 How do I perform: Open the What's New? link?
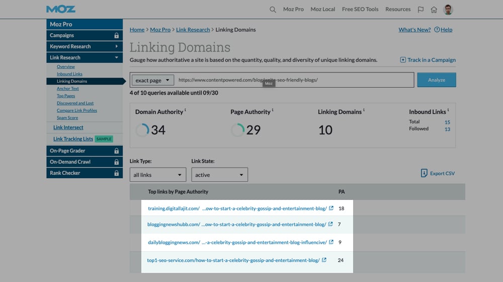click(414, 30)
